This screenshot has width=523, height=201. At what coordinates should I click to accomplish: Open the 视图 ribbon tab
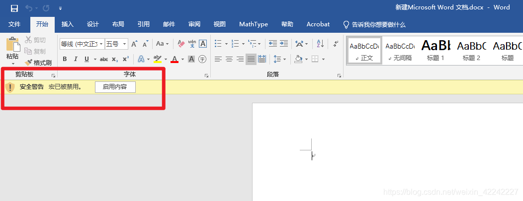(220, 24)
